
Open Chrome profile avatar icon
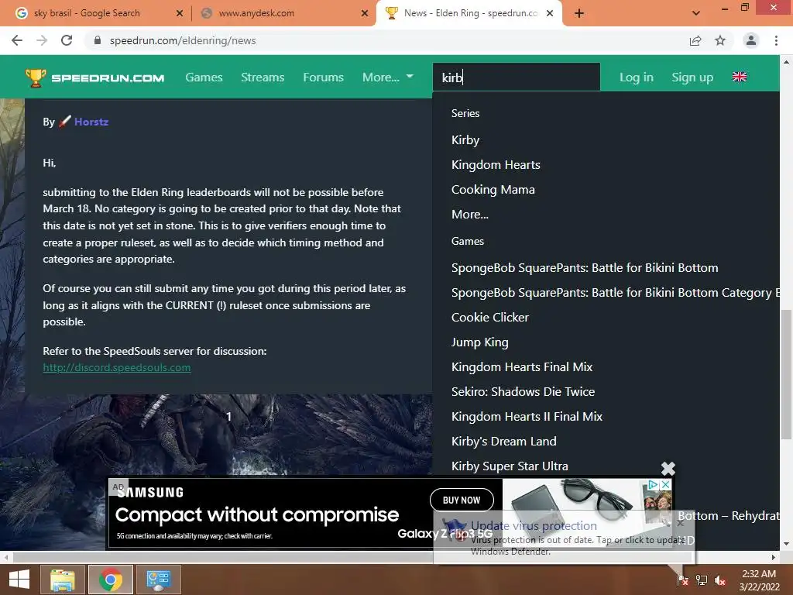[x=751, y=40]
